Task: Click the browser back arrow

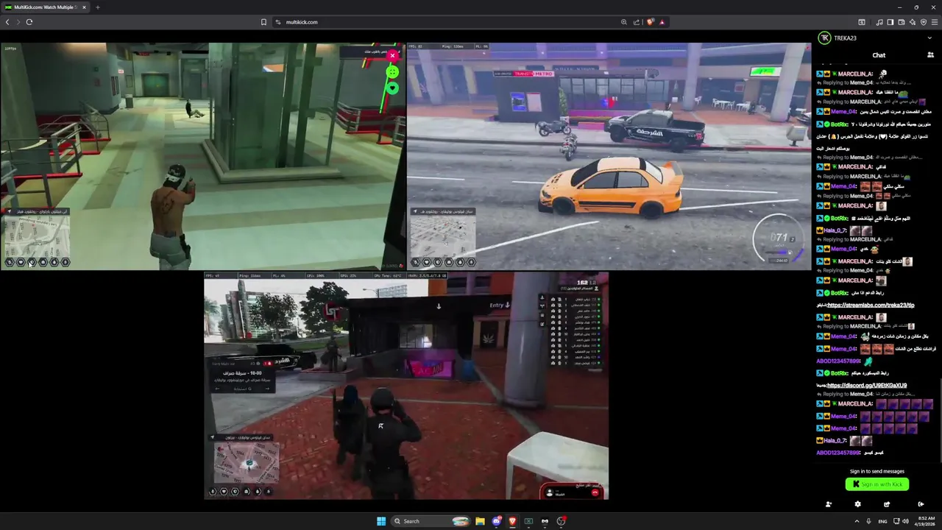Action: click(7, 22)
